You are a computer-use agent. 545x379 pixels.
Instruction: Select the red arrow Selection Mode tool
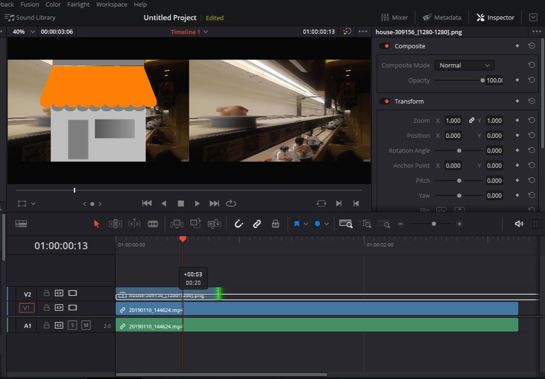(x=97, y=224)
